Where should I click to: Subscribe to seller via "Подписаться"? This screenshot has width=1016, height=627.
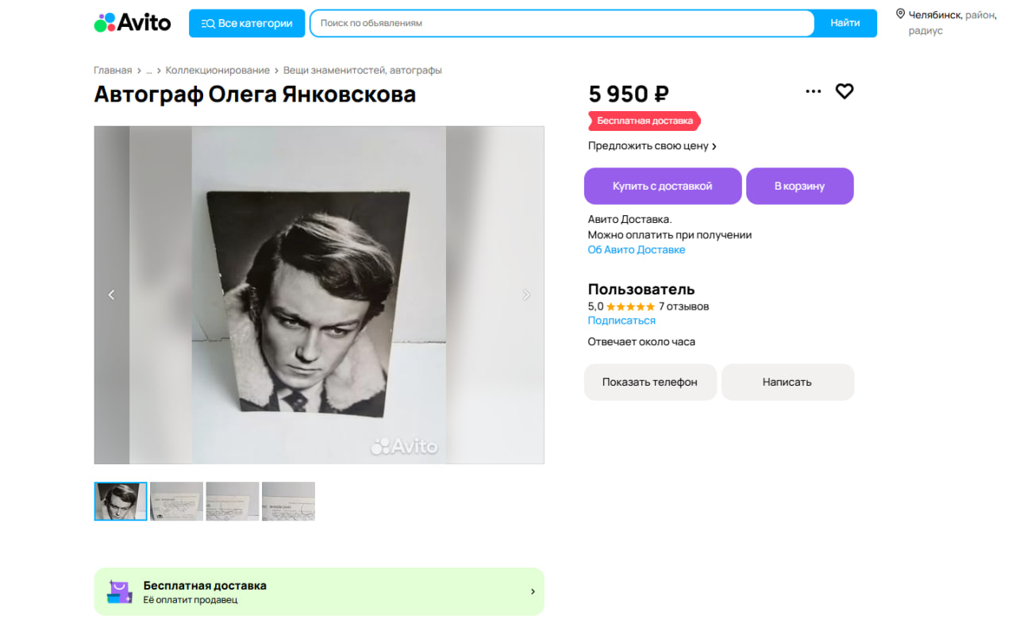point(622,321)
